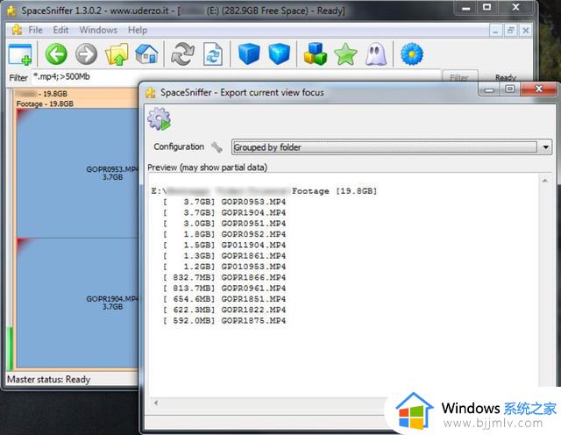This screenshot has width=561, height=435.
Task: Click the refresh file page icon
Action: (213, 54)
